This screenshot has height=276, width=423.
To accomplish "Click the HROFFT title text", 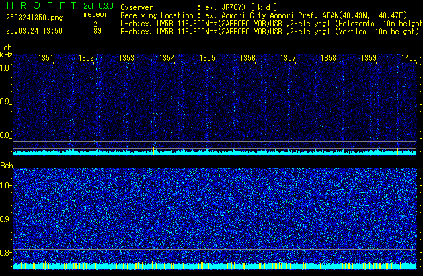I will click(x=42, y=5).
